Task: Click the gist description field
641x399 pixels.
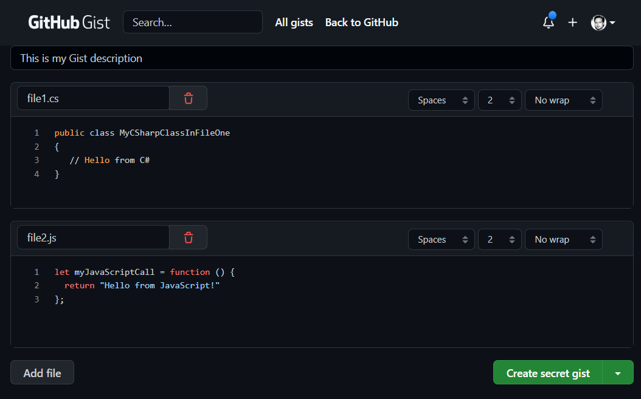Action: point(321,58)
